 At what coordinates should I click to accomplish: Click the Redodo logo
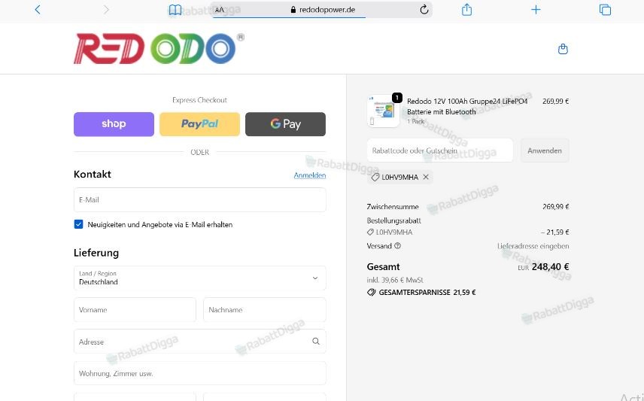click(159, 48)
